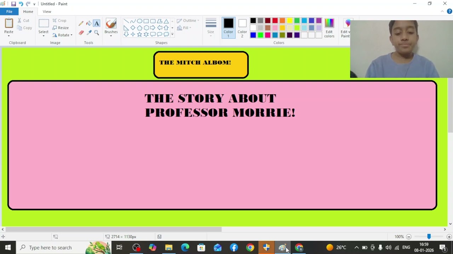Choose the Five-point star shape
Screen dimensions: 453x254
(139, 34)
